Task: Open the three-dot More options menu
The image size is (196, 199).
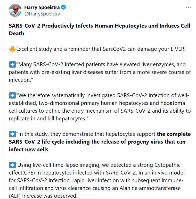Action: [189, 7]
